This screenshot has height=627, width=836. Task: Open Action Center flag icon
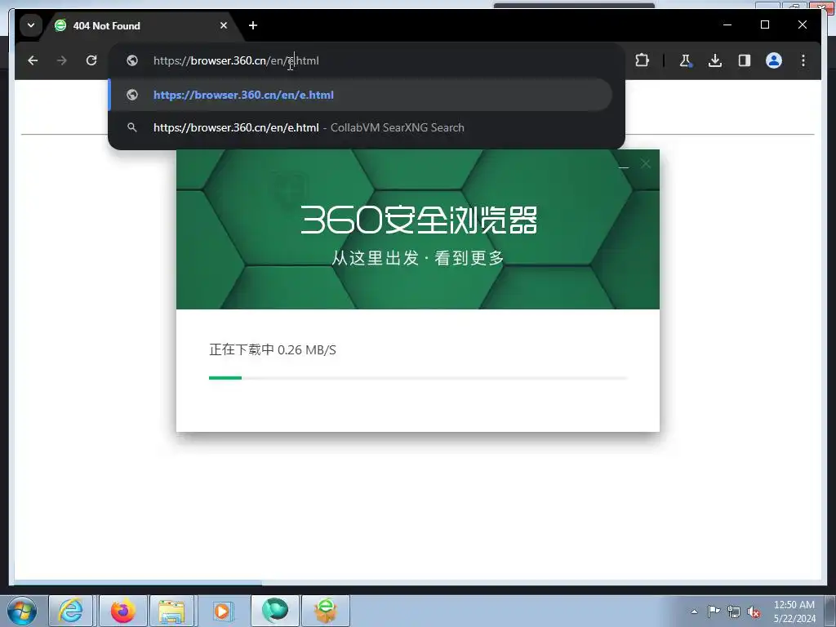pos(714,611)
